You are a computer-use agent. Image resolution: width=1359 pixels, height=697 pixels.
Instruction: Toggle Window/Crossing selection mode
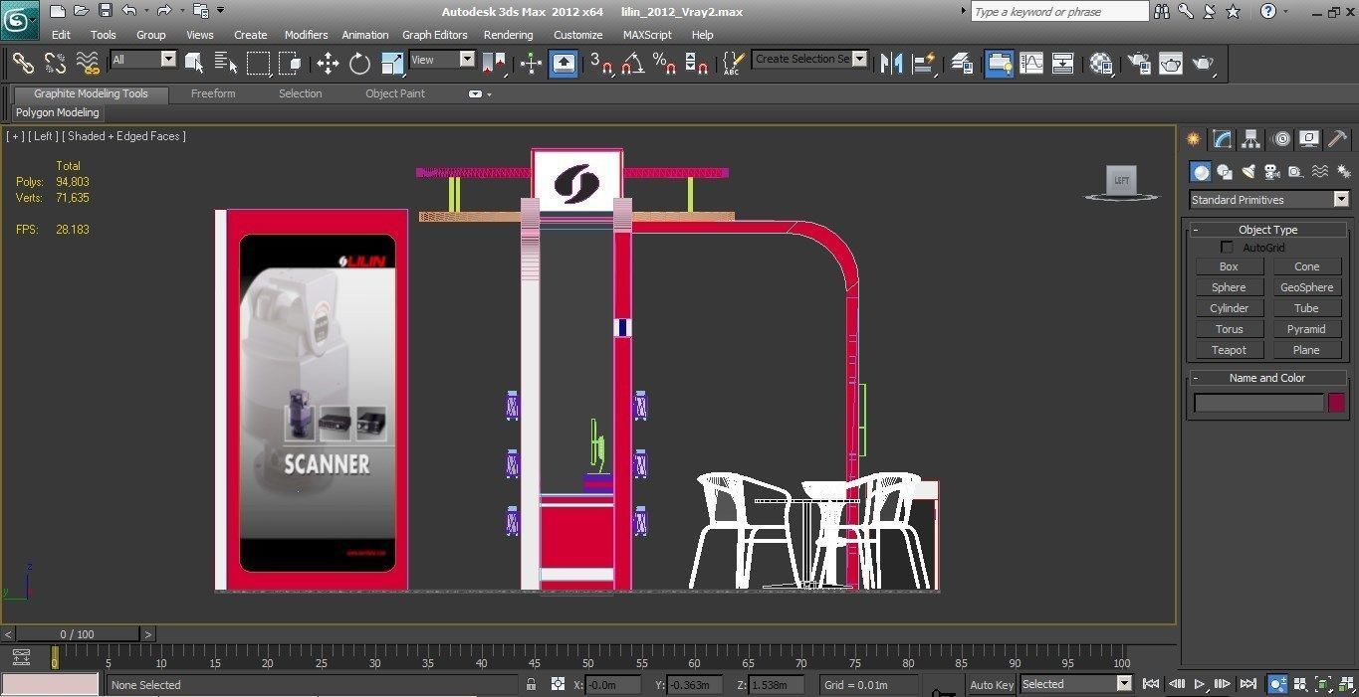point(291,63)
